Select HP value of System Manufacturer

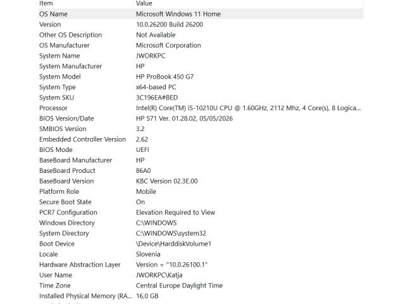(140, 66)
